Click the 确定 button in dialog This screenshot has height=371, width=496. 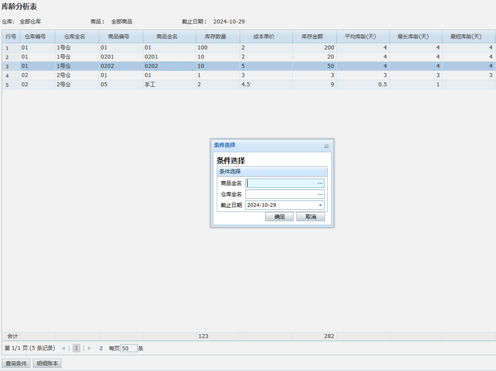(279, 217)
